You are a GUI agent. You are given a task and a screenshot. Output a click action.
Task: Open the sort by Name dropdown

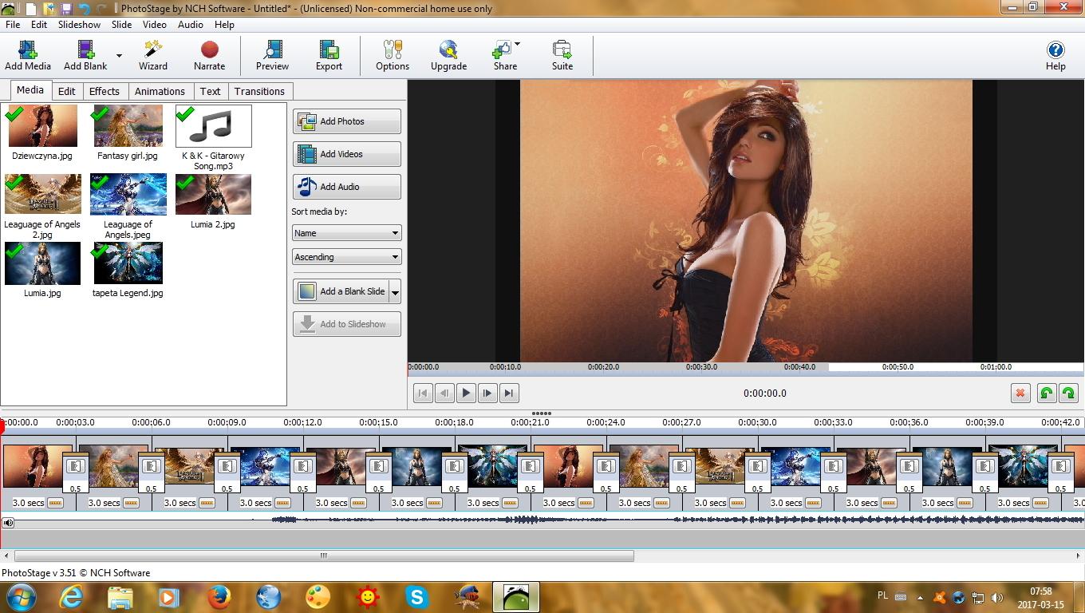click(346, 233)
